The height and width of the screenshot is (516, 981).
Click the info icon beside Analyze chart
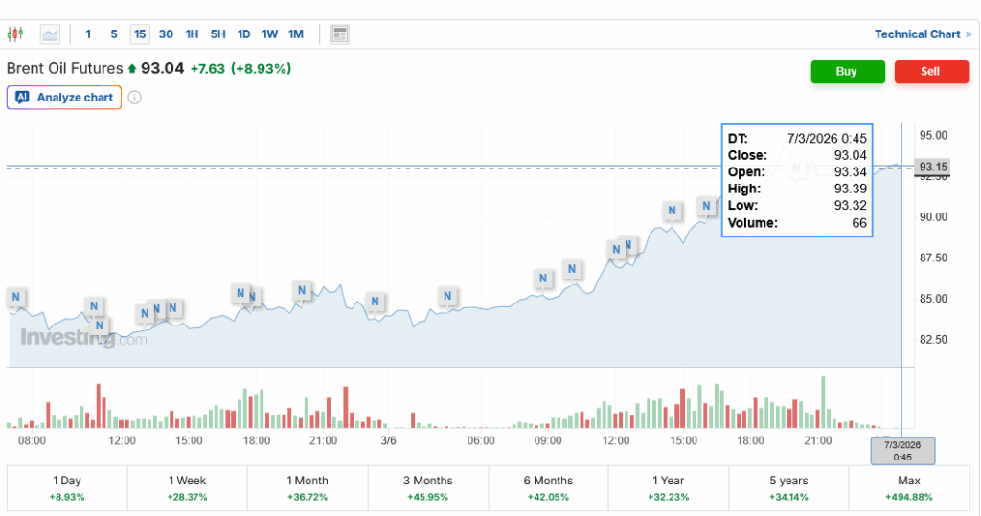[135, 98]
